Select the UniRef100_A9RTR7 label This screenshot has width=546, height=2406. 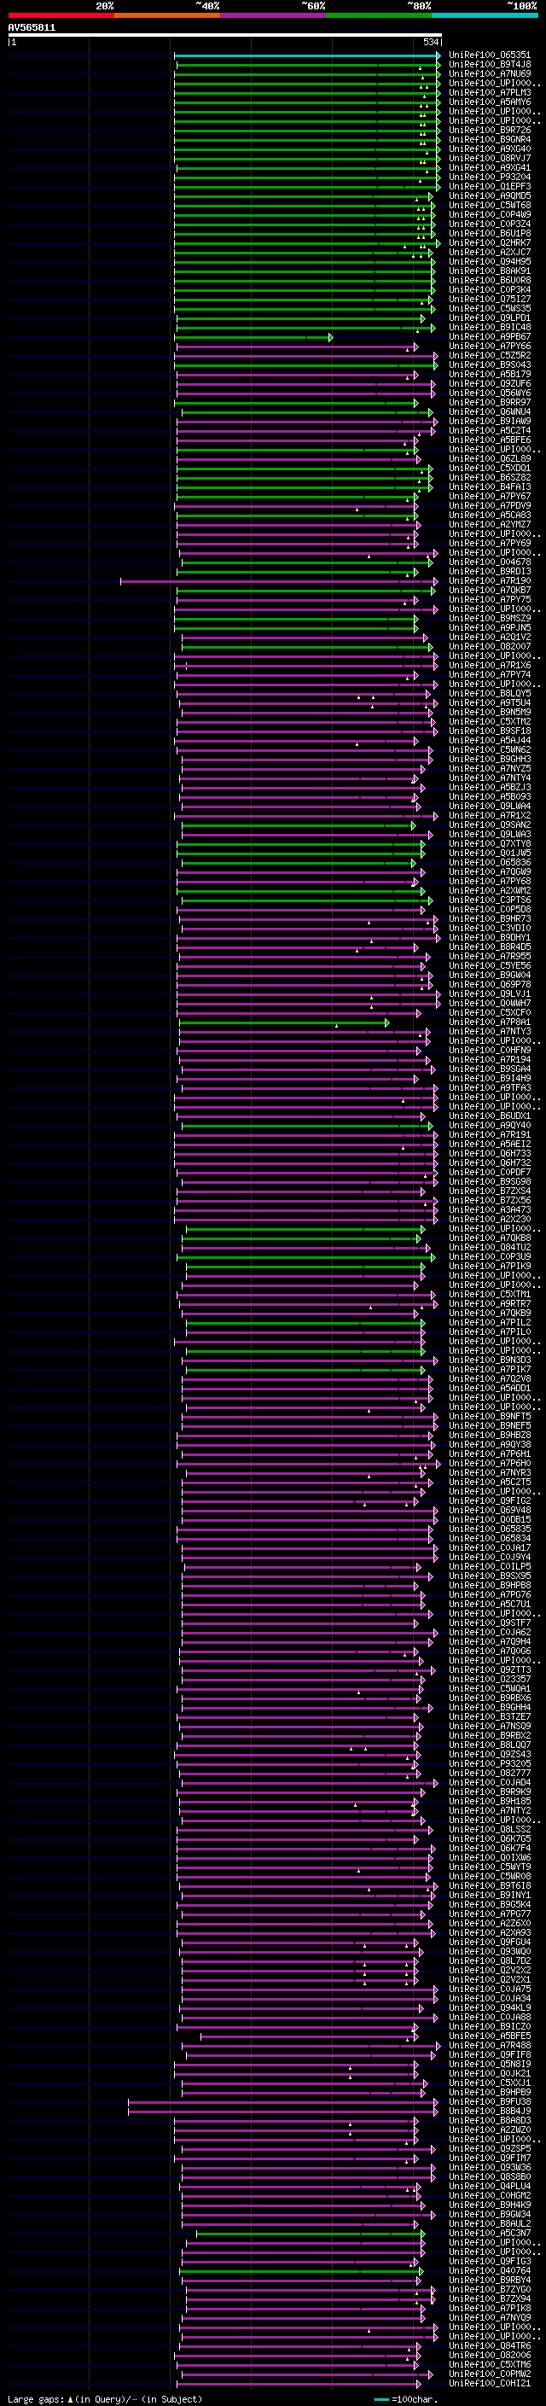tap(490, 1304)
